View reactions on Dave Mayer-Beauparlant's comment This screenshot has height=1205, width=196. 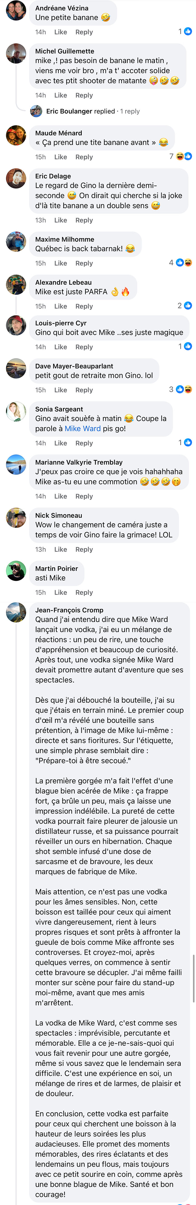coord(181,389)
